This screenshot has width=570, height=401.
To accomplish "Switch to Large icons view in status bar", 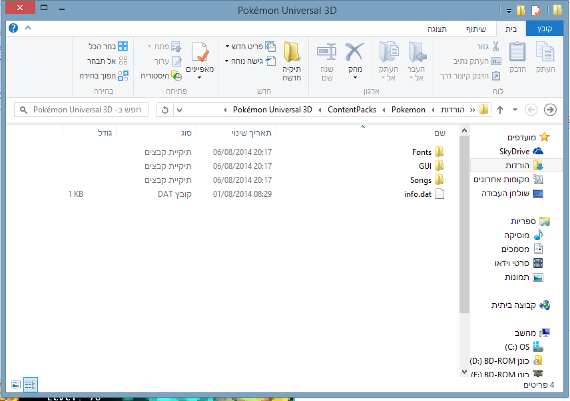I will (x=16, y=384).
